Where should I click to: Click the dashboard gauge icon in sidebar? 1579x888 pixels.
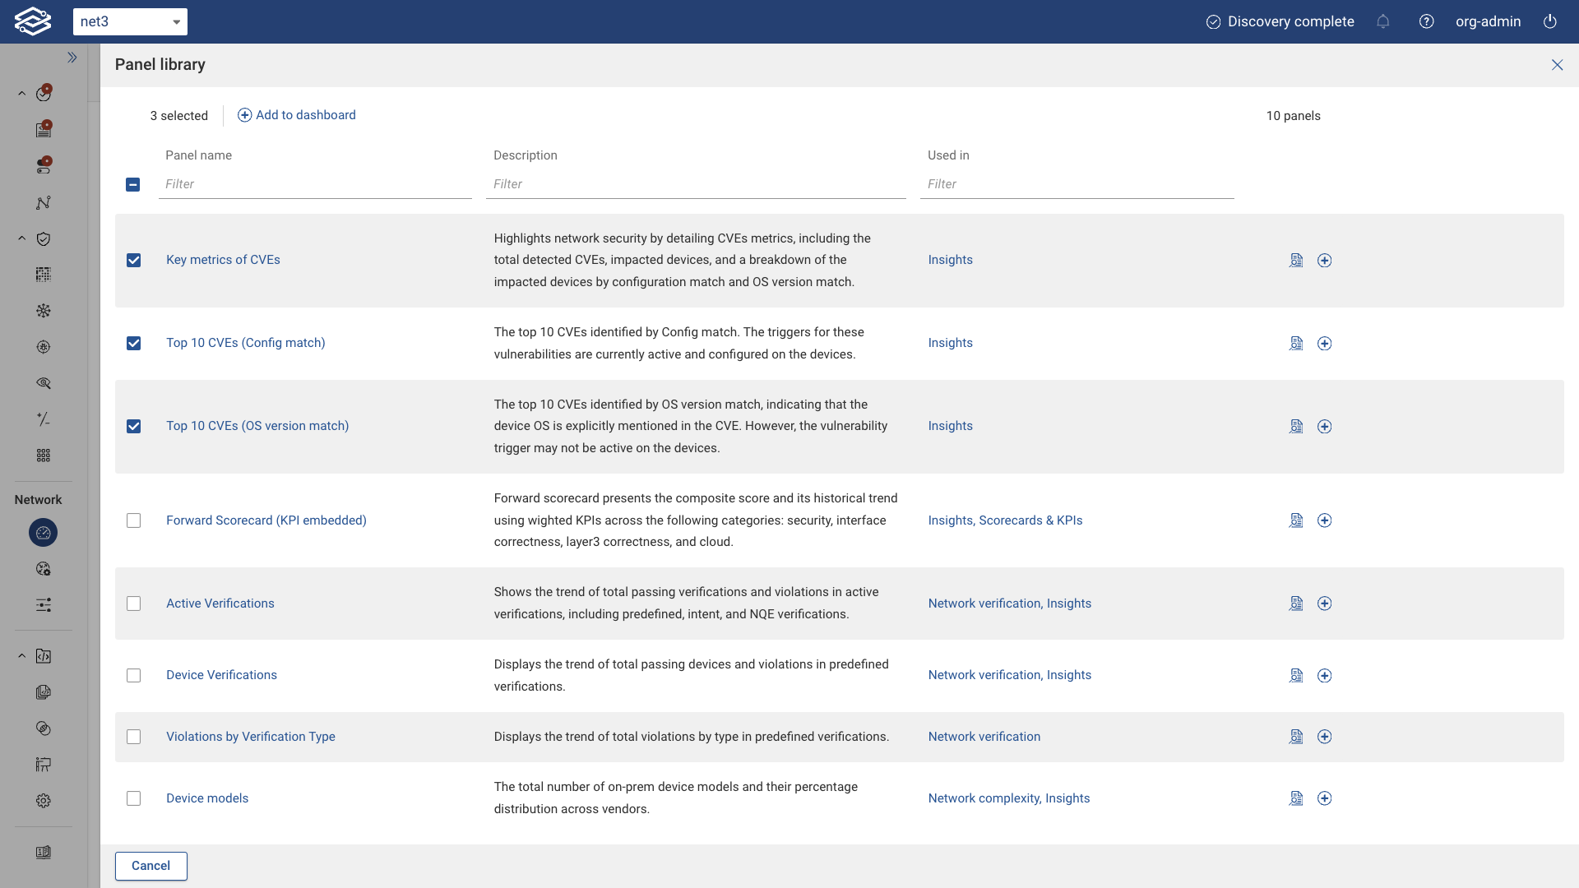coord(44,533)
